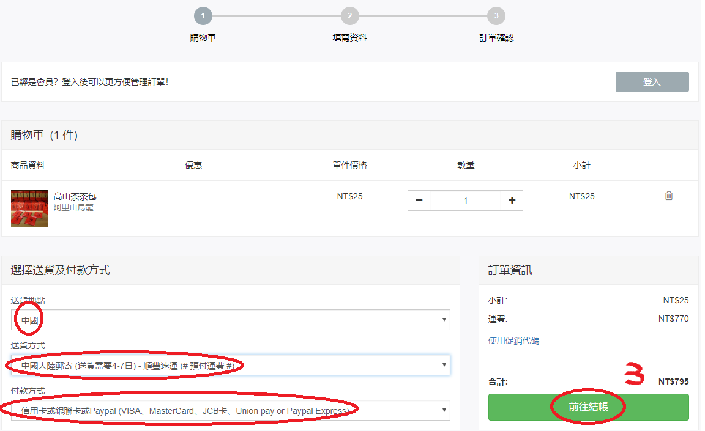705x431 pixels.
Task: Click the 填寫資料 step label
Action: 350,37
